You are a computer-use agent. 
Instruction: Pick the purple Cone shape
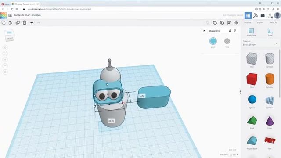tap(270, 121)
